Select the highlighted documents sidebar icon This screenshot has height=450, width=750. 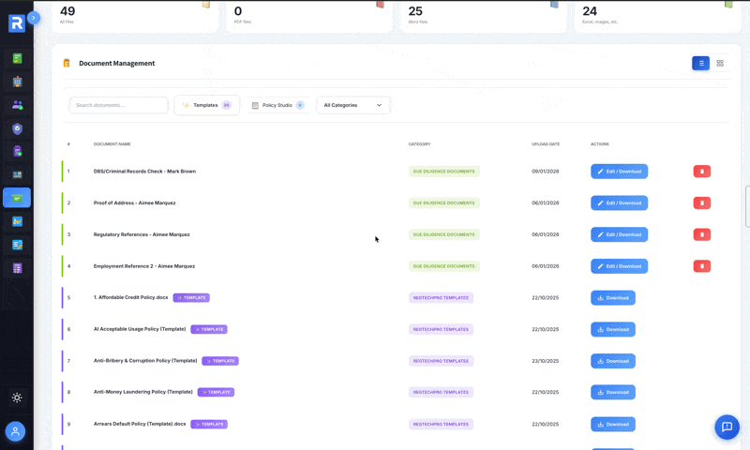pyautogui.click(x=17, y=198)
